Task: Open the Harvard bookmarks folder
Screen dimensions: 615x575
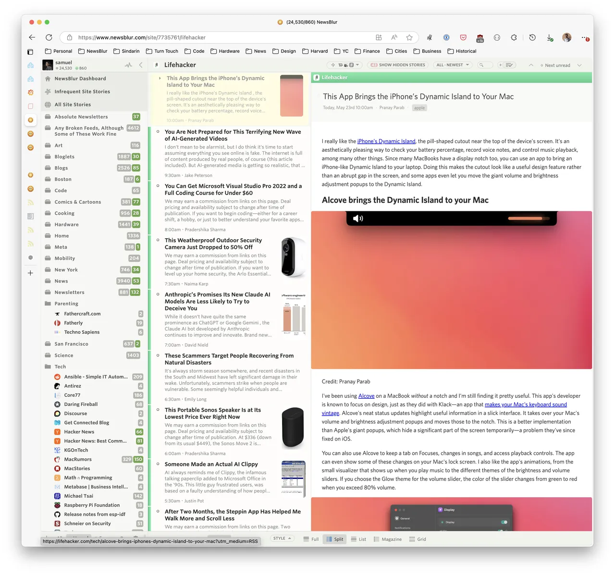Action: click(315, 51)
